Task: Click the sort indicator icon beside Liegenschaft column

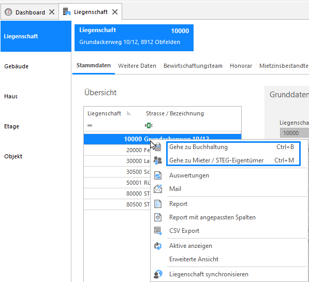Action: point(129,113)
